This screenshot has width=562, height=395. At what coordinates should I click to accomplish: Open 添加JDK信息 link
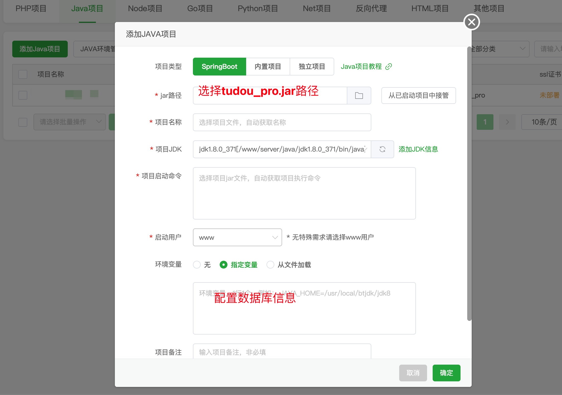418,149
